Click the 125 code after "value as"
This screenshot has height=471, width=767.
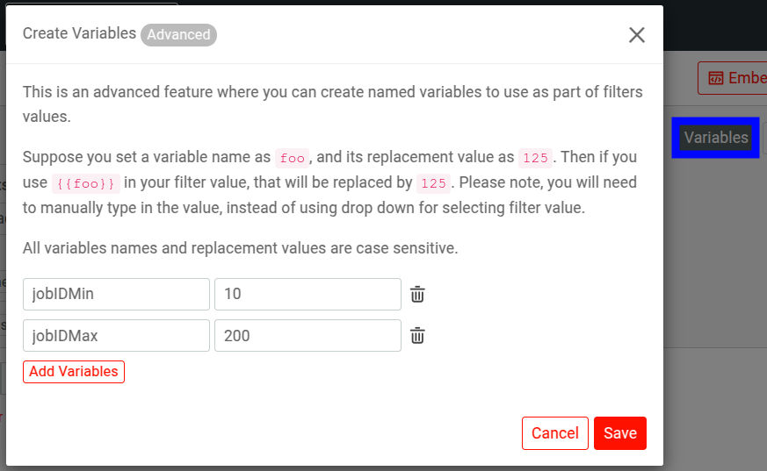click(x=534, y=158)
